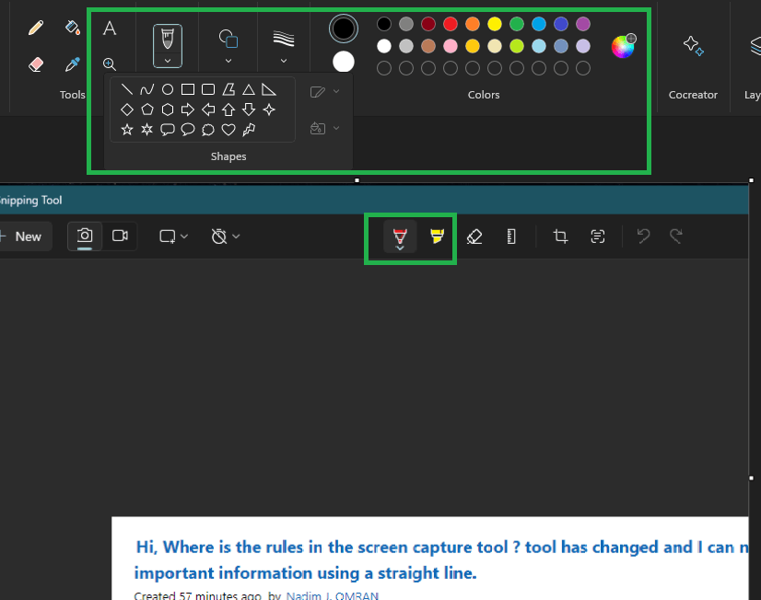Select Paint's pink Eraser tool

35,64
